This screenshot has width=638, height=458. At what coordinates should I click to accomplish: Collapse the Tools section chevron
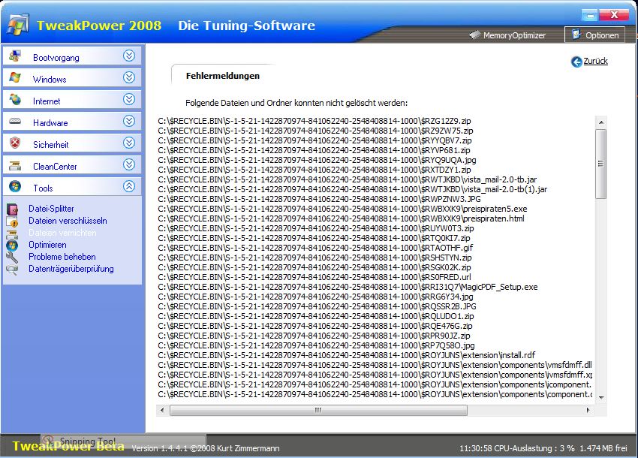click(x=129, y=186)
